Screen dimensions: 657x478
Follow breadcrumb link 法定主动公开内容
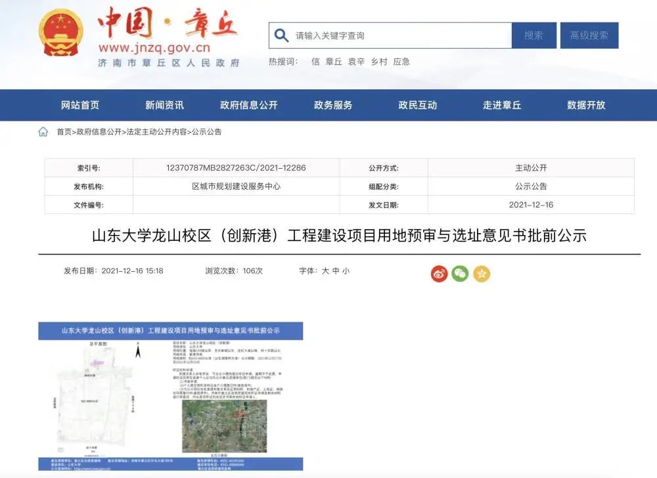[x=156, y=132]
